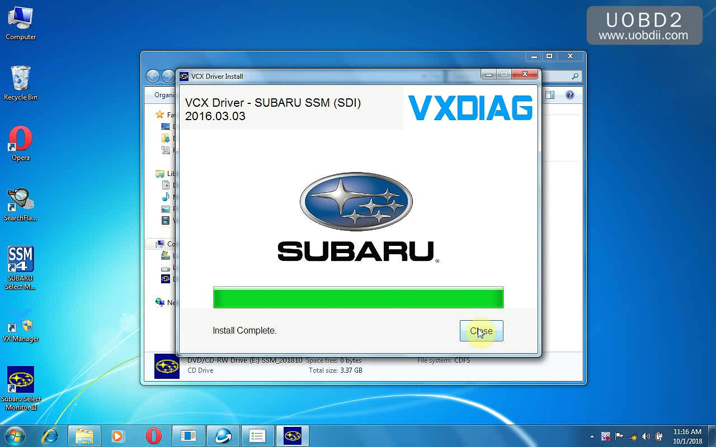
Task: Open the volume control in system tray
Action: click(x=646, y=436)
